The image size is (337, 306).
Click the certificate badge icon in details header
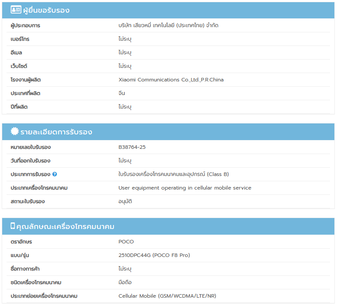(14, 131)
